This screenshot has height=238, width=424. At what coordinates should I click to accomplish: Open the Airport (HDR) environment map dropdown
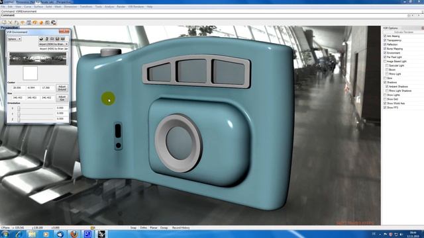click(x=53, y=44)
